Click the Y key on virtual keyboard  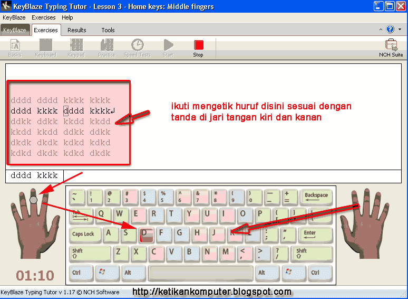click(191, 216)
